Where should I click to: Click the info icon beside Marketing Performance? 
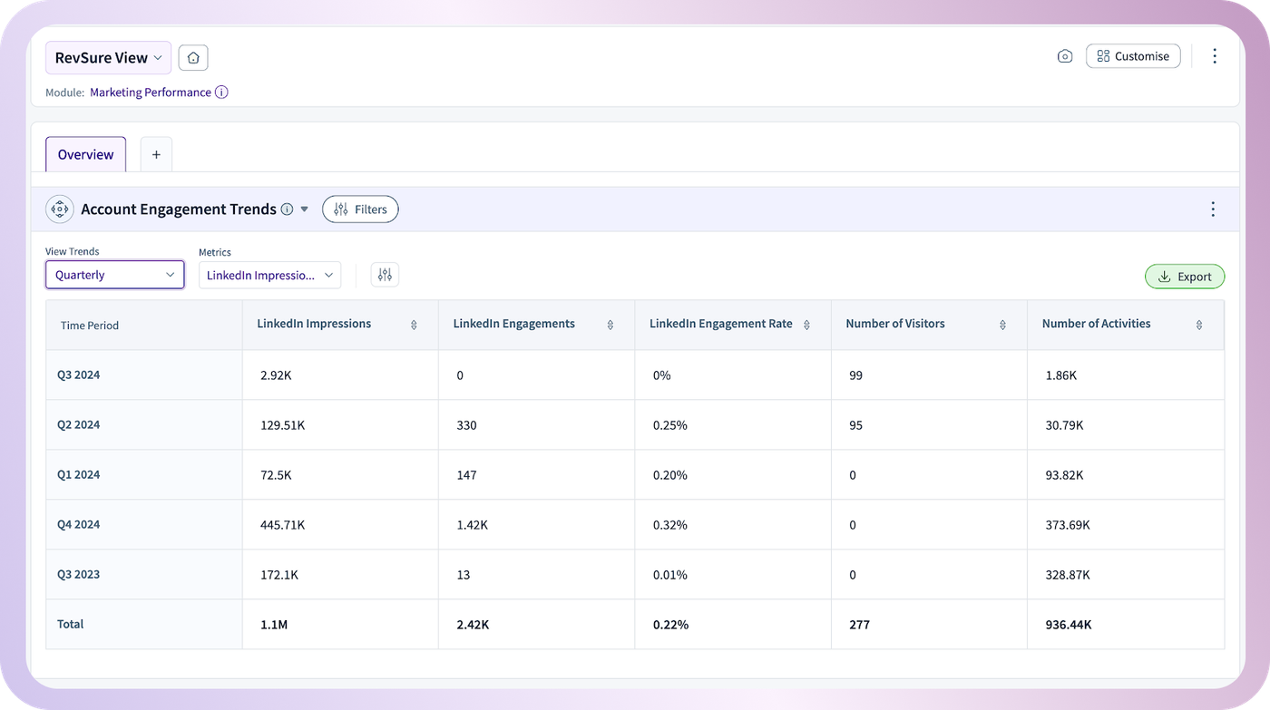221,92
